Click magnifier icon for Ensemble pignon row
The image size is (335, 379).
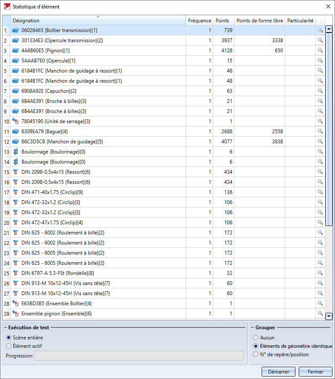[x=320, y=313]
